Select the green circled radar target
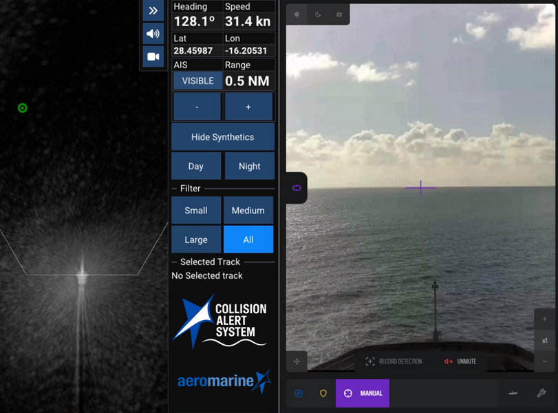 pos(23,108)
